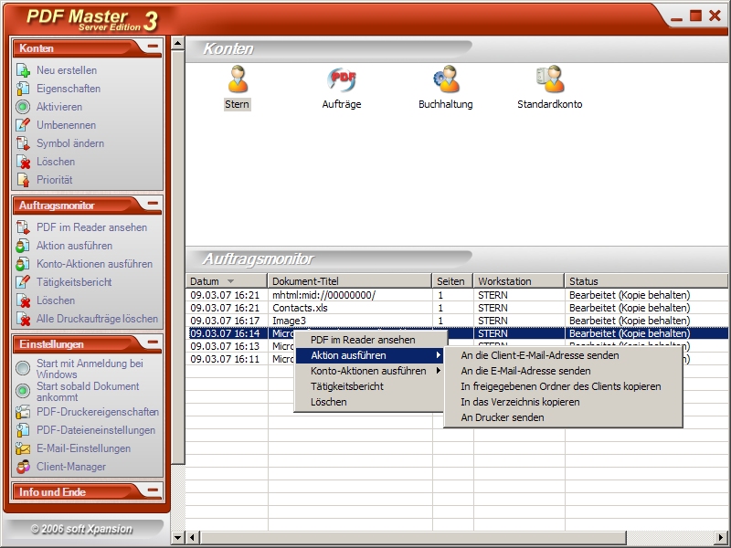Click the PDF-Druckereigenschaften icon
731x548 pixels.
[24, 412]
